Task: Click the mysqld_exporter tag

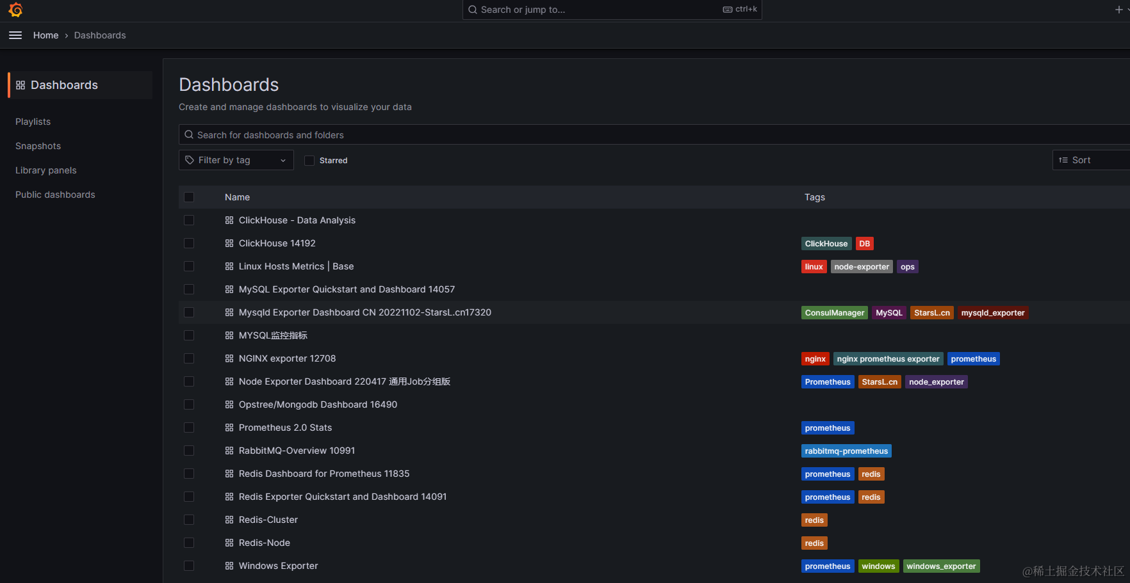Action: pyautogui.click(x=993, y=313)
